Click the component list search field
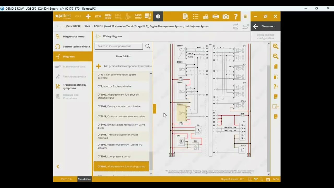The image size is (334, 188). [119, 46]
